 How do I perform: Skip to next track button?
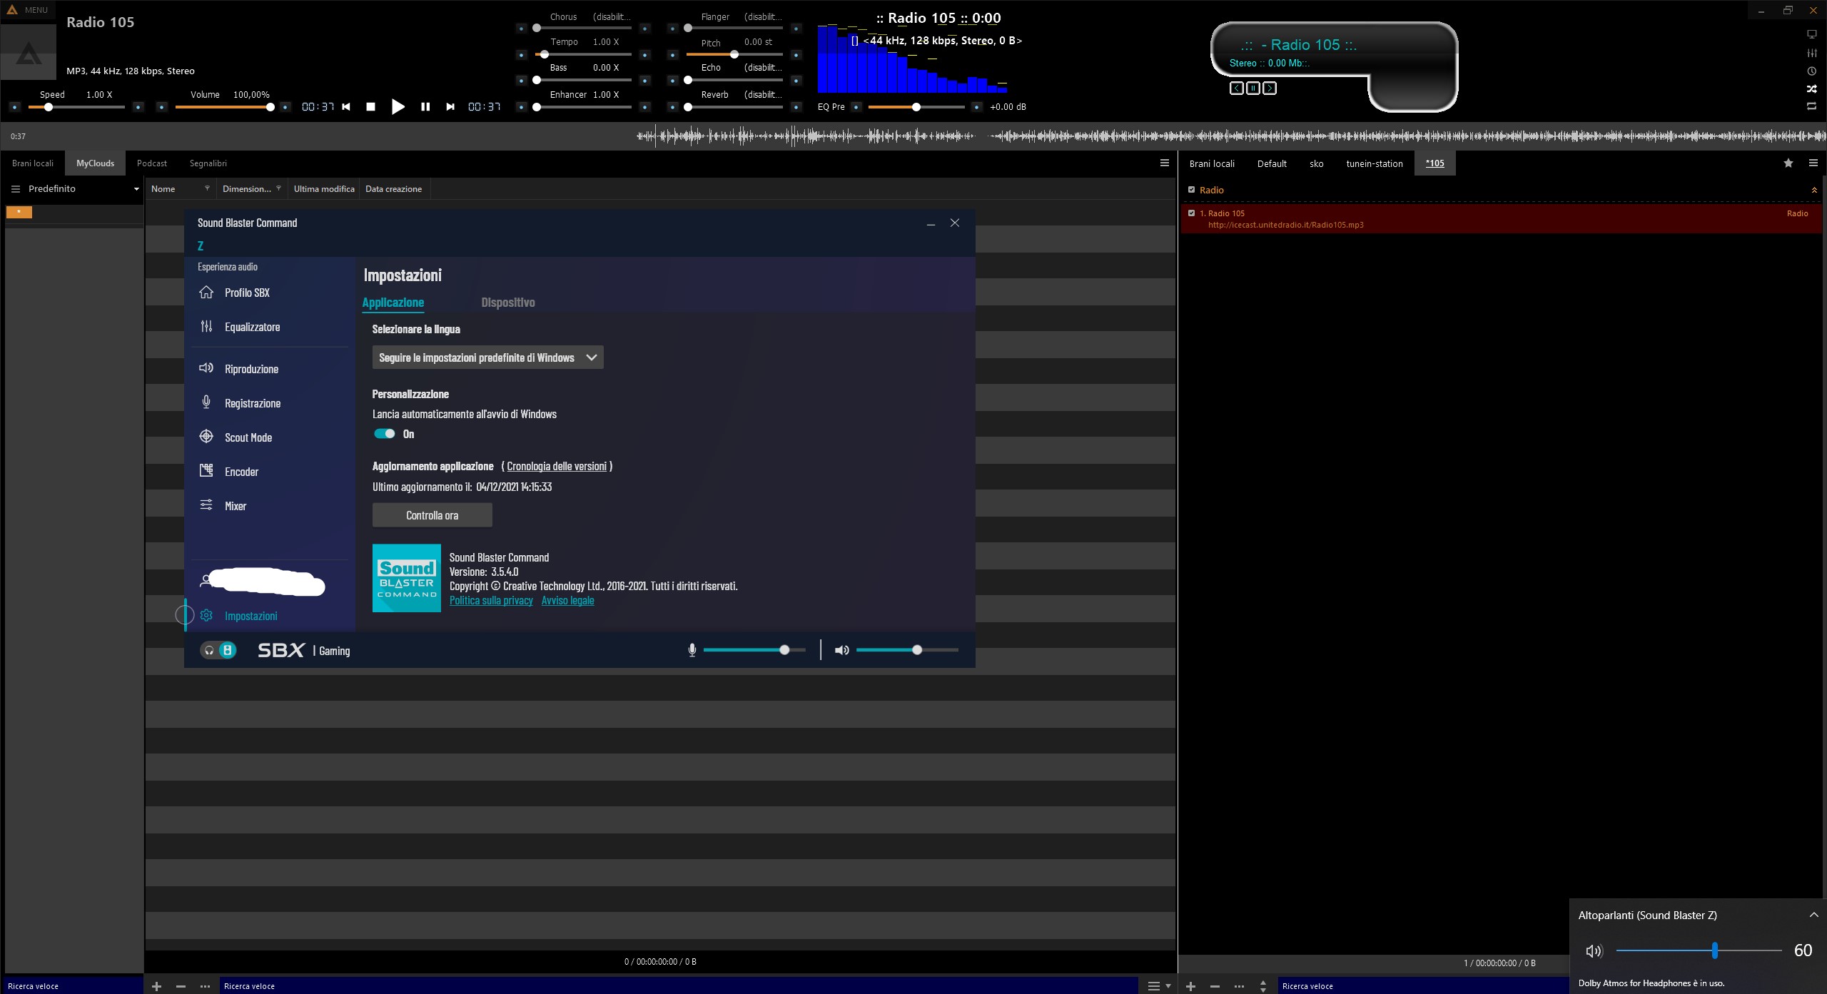450,107
